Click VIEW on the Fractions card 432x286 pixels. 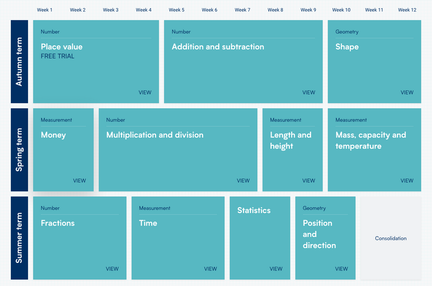click(x=112, y=269)
